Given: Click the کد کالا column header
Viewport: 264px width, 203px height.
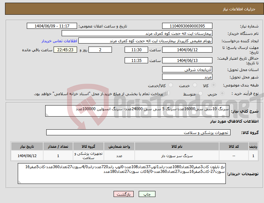Looking at the screenshot, I should 234,146.
